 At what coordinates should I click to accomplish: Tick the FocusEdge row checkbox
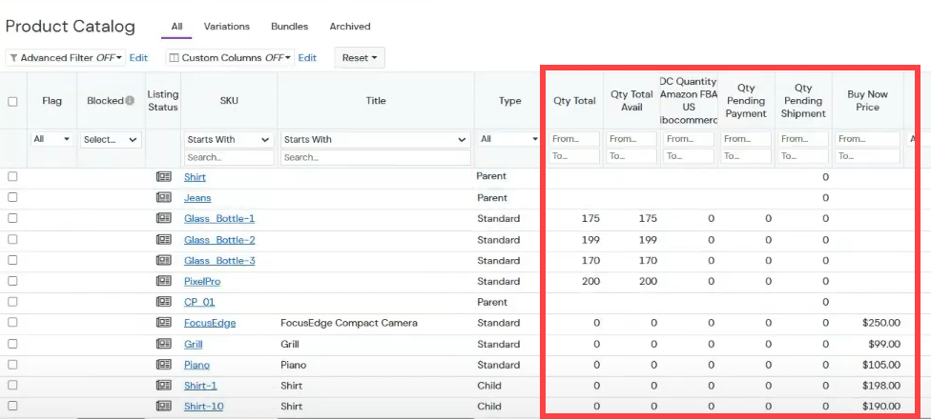coord(12,323)
